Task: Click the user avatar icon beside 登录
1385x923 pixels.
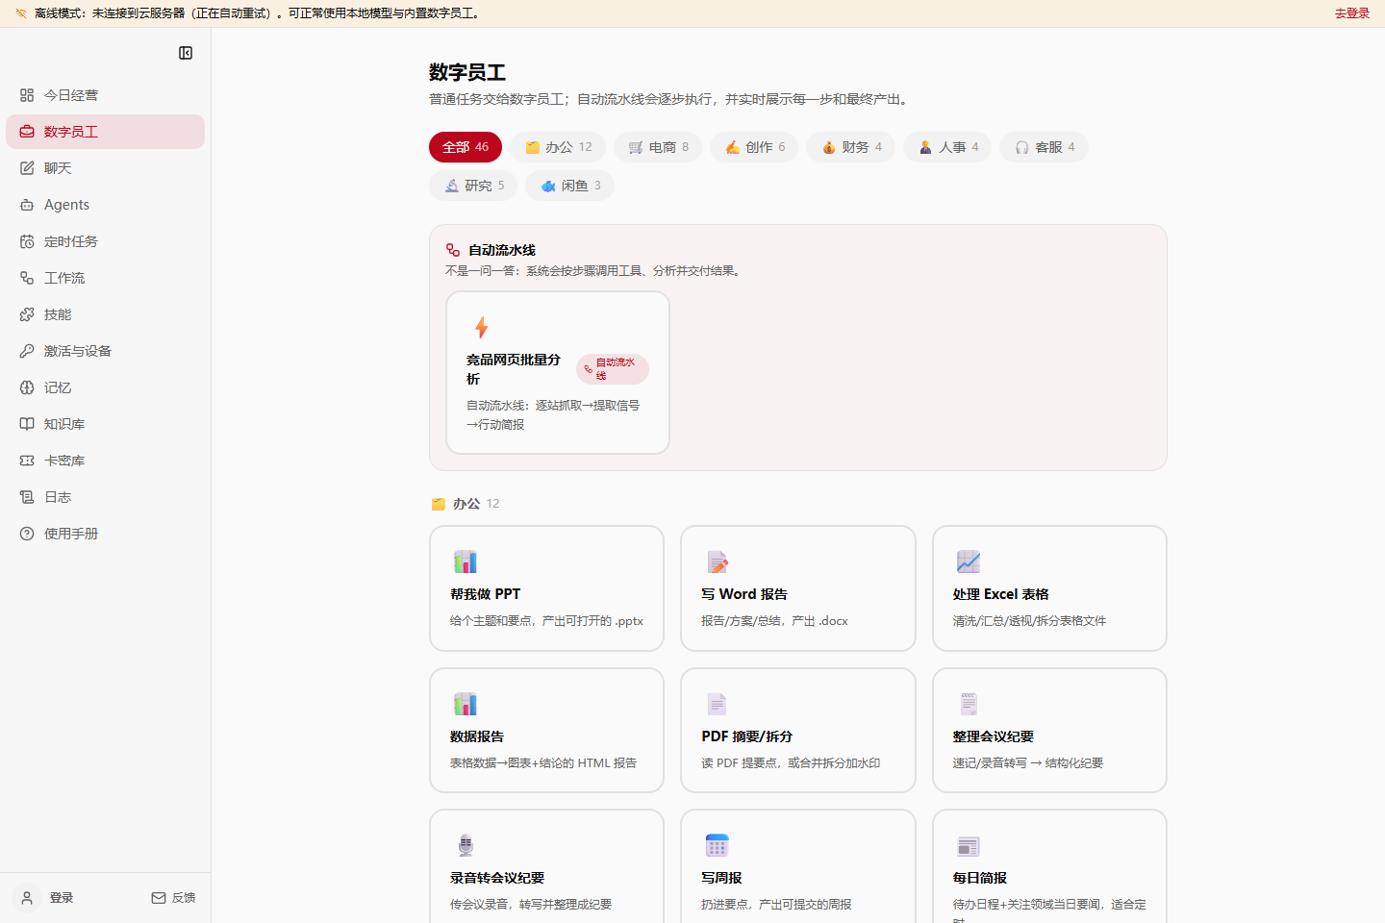Action: click(27, 898)
